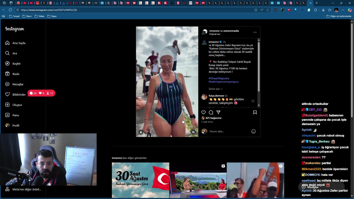Open Diğer sık kullanılanlar folder
This screenshot has height=199, width=354.
339,16
